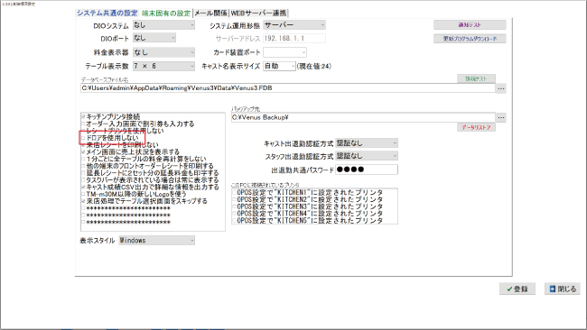The image size is (587, 330).
Task: Click the 登録 button with checkmark
Action: click(517, 289)
